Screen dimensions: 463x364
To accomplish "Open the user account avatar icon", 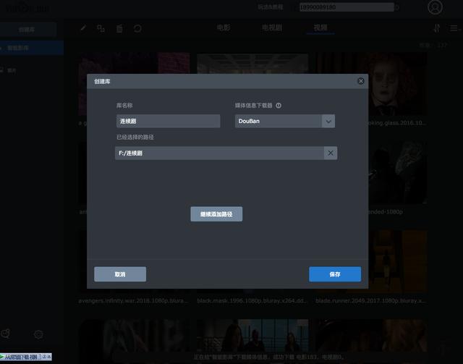I will [435, 7].
